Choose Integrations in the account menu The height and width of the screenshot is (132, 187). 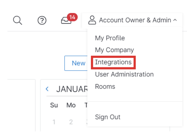click(113, 62)
